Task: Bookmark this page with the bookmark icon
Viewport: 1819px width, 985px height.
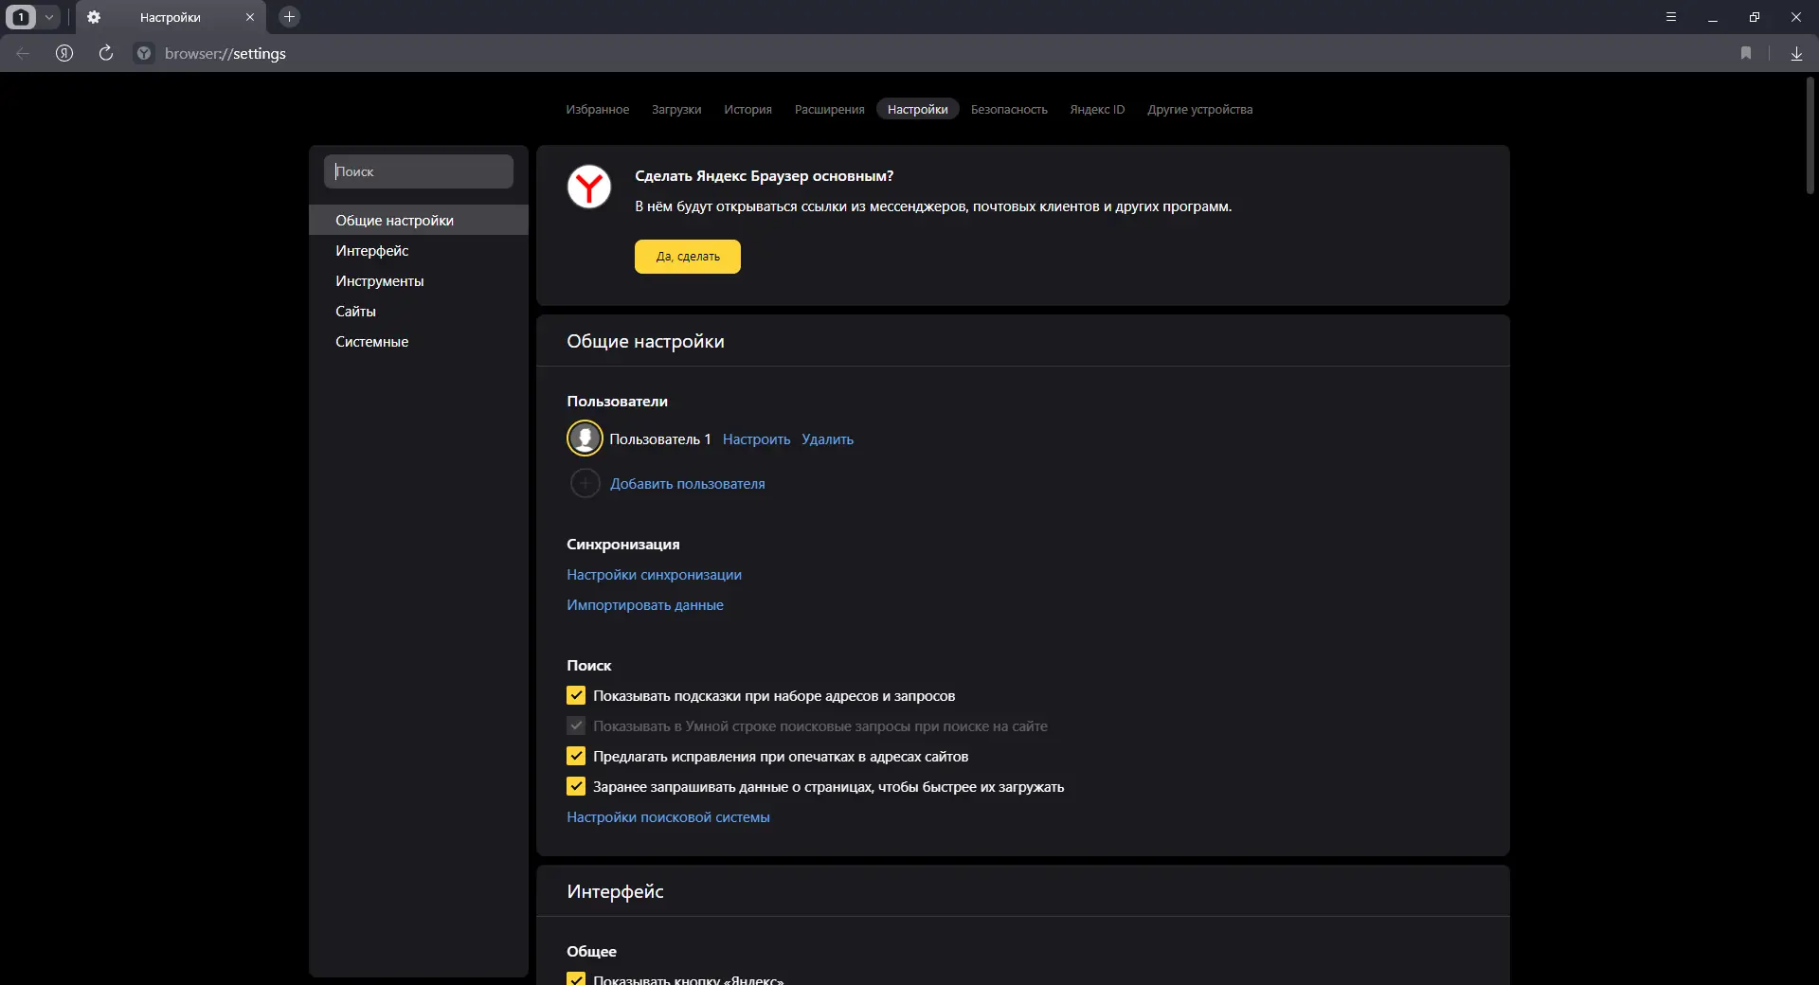Action: coord(1746,53)
